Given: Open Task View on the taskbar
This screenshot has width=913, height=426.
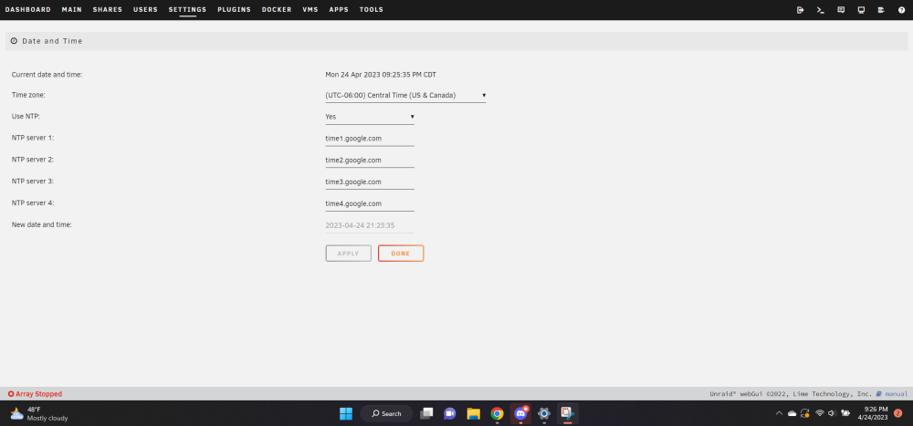Looking at the screenshot, I should (x=426, y=414).
